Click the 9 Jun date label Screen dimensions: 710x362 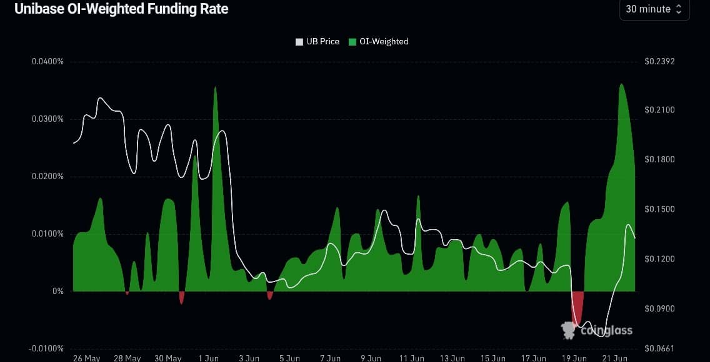[371, 358]
